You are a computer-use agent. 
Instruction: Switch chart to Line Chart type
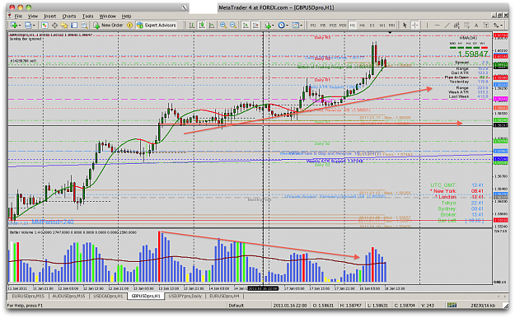pyautogui.click(x=212, y=25)
